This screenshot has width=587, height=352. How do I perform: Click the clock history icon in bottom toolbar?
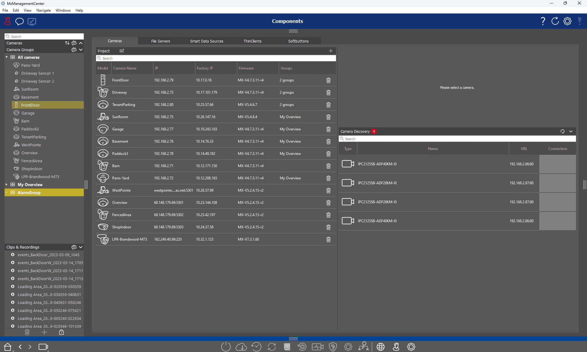click(256, 346)
